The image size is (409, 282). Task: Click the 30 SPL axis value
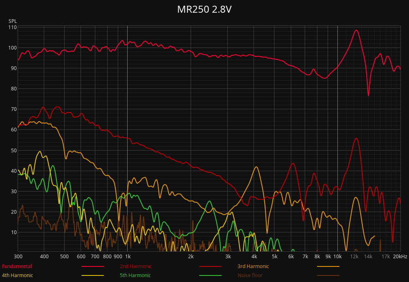13,192
